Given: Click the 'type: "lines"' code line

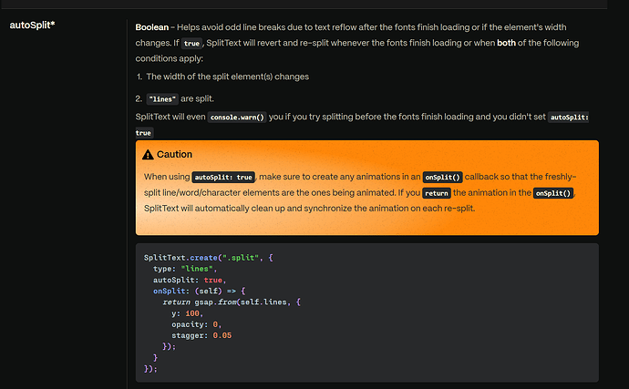Looking at the screenshot, I should tap(185, 269).
